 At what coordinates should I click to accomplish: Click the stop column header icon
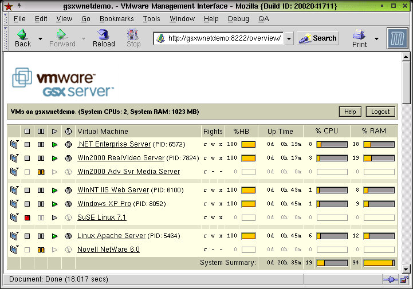[27, 132]
